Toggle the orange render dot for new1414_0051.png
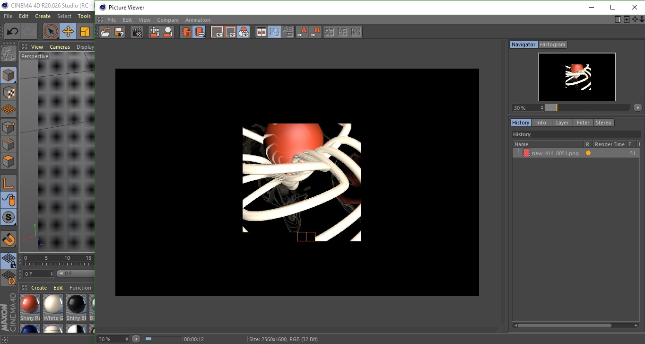This screenshot has height=344, width=645. coord(588,153)
